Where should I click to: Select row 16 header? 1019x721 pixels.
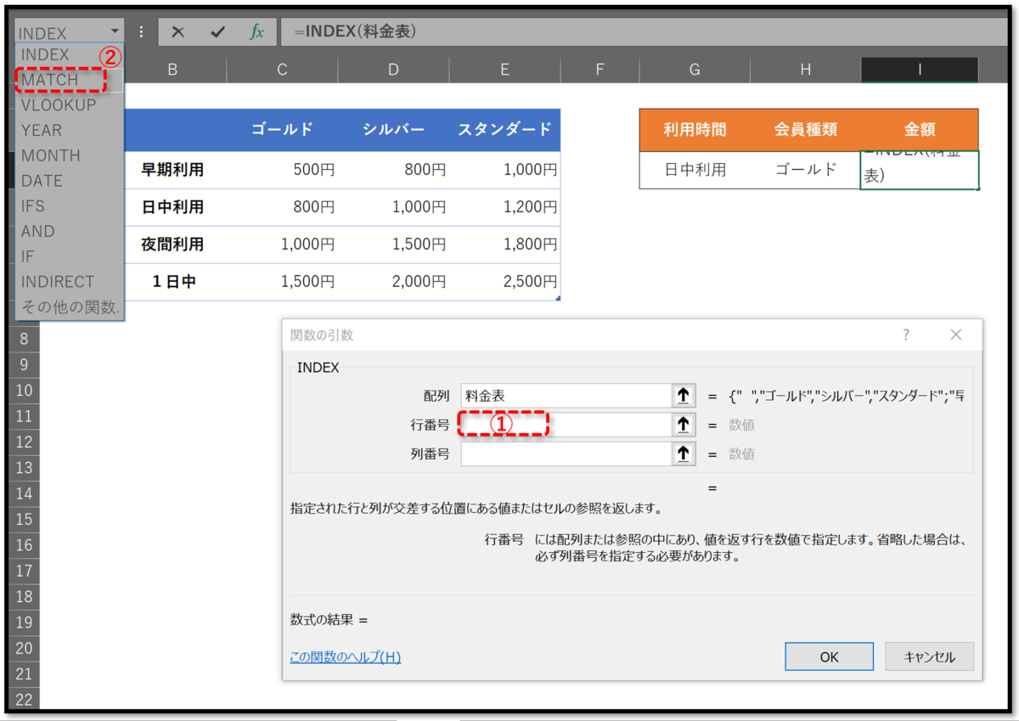tap(24, 545)
